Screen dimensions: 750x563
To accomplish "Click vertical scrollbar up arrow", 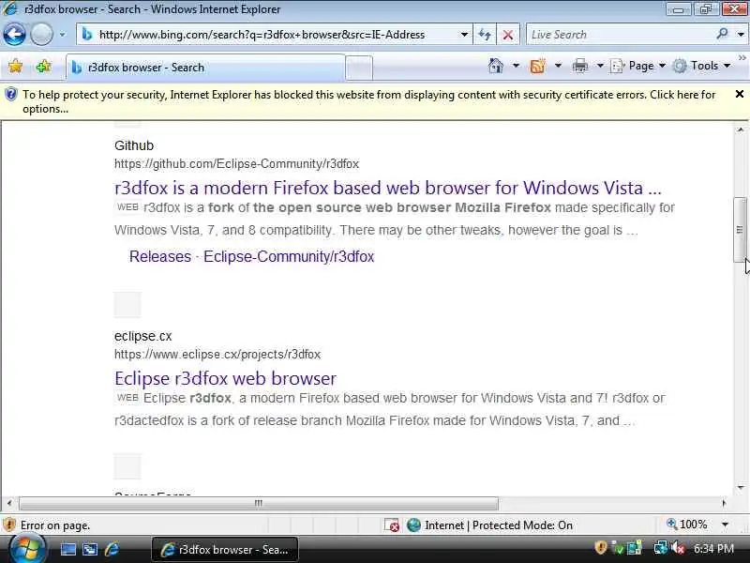I will (740, 129).
